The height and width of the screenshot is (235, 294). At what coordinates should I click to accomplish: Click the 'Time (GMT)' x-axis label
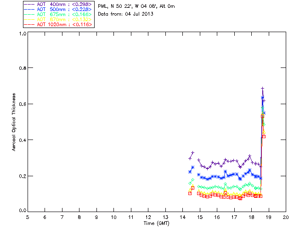pyautogui.click(x=156, y=224)
